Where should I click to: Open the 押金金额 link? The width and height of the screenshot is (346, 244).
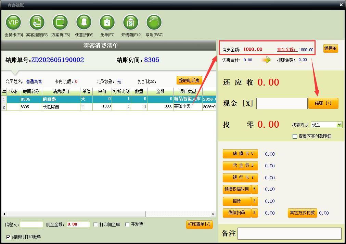287,50
